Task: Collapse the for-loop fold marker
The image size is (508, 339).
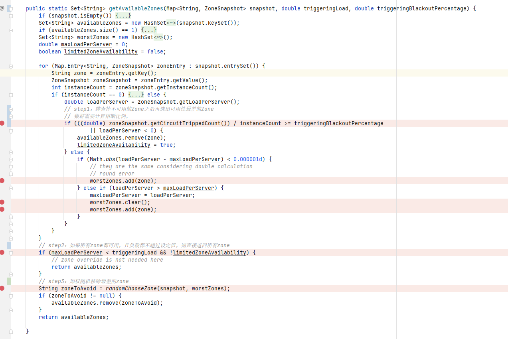Action: click(x=11, y=66)
